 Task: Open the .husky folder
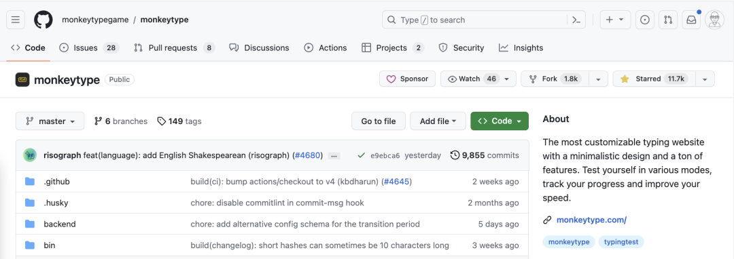click(56, 203)
